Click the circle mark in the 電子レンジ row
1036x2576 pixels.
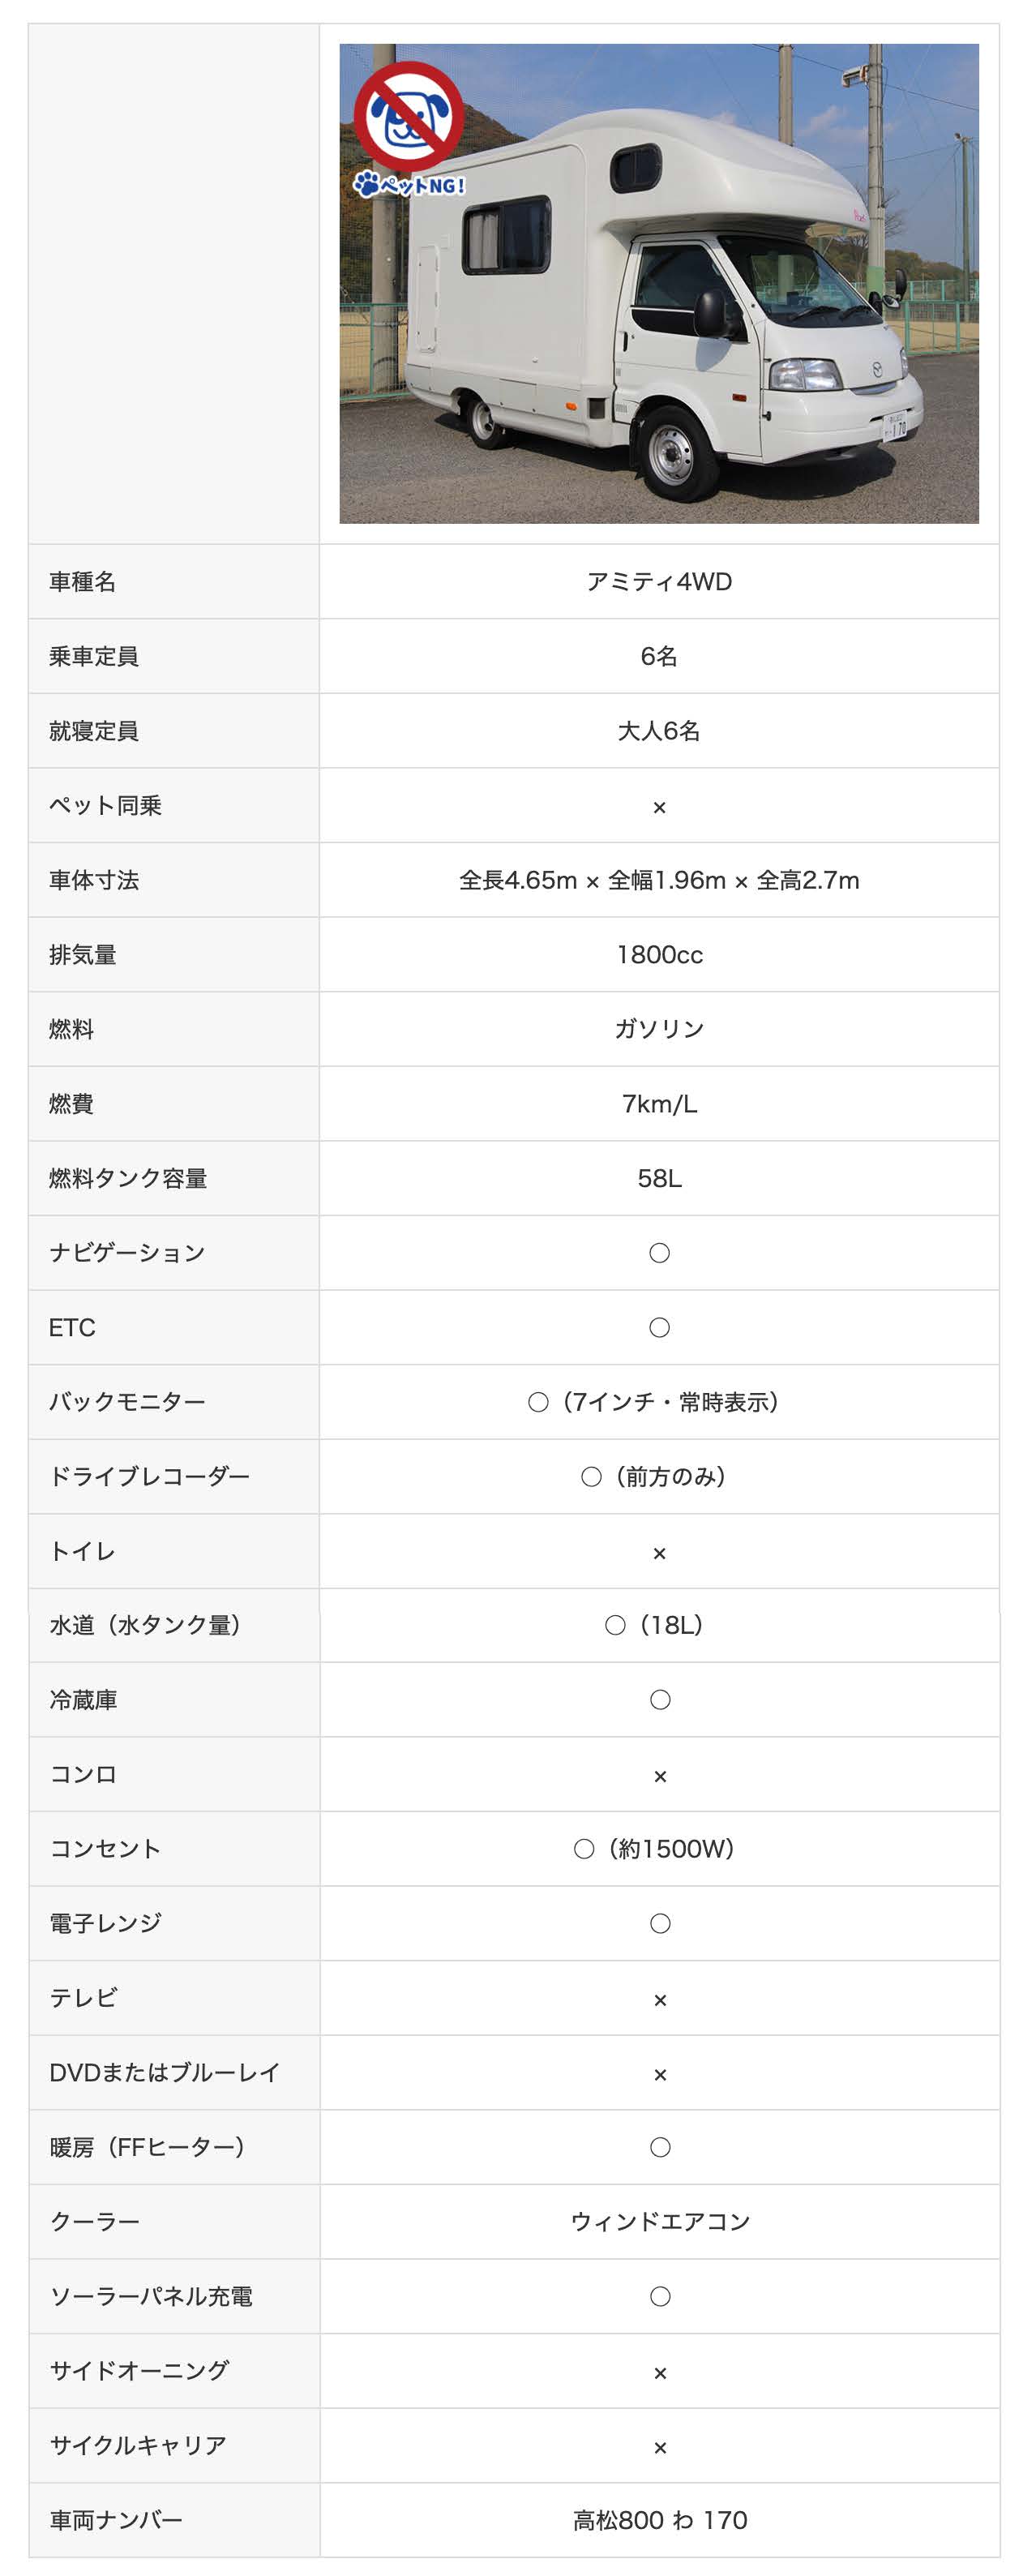pyautogui.click(x=660, y=1923)
